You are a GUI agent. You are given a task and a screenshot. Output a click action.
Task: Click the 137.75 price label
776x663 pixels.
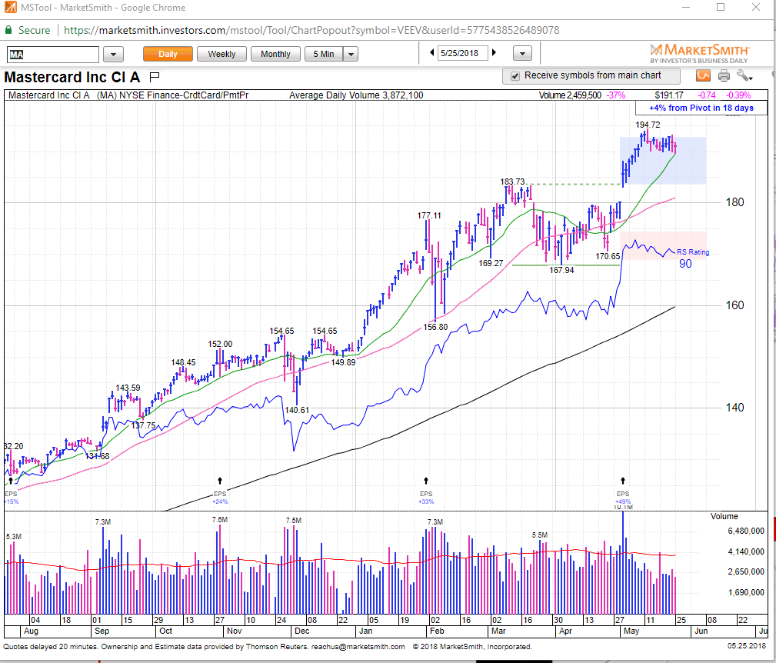(x=143, y=425)
